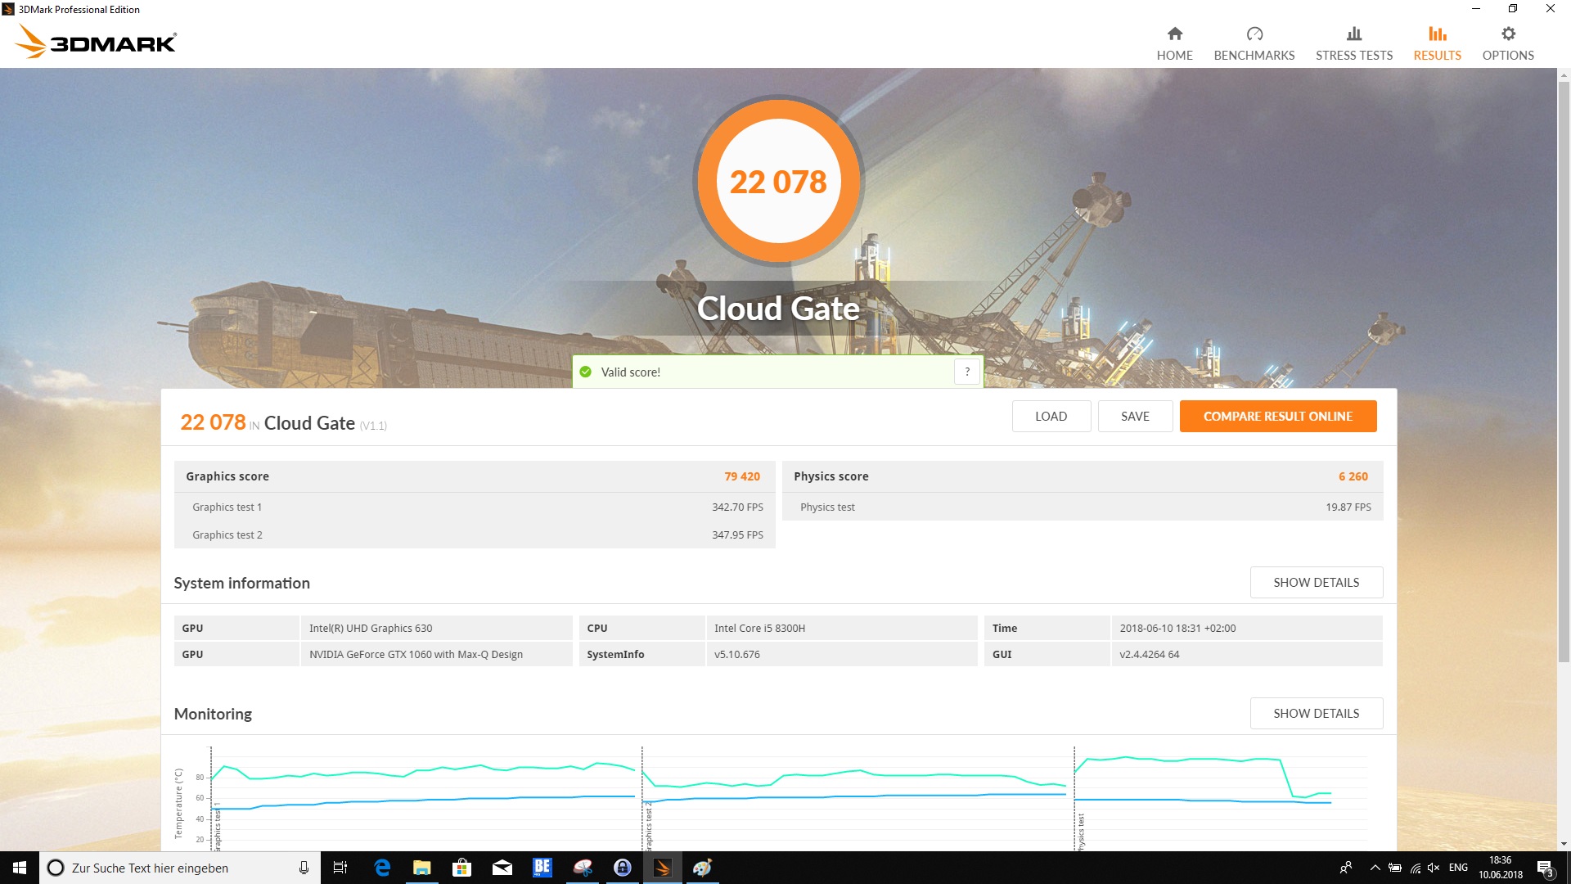Expand hidden system tray icons chevron

(1375, 868)
